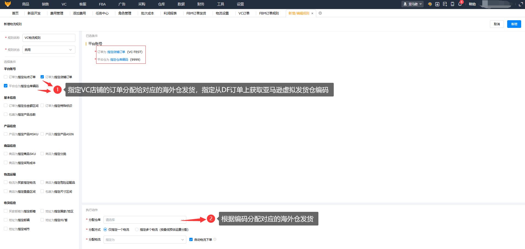Click the blue 新增 button

point(514,24)
